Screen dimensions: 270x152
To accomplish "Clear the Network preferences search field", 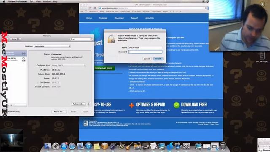I will [92, 39].
